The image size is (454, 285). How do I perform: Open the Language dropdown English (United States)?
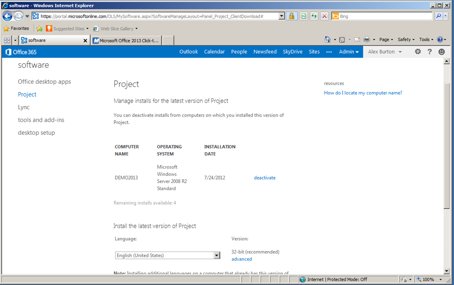168,255
